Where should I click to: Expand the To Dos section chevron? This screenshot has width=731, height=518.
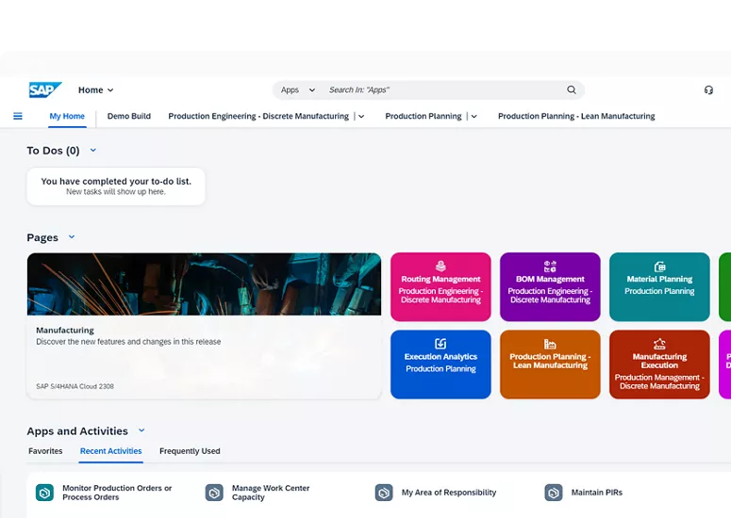pyautogui.click(x=92, y=151)
